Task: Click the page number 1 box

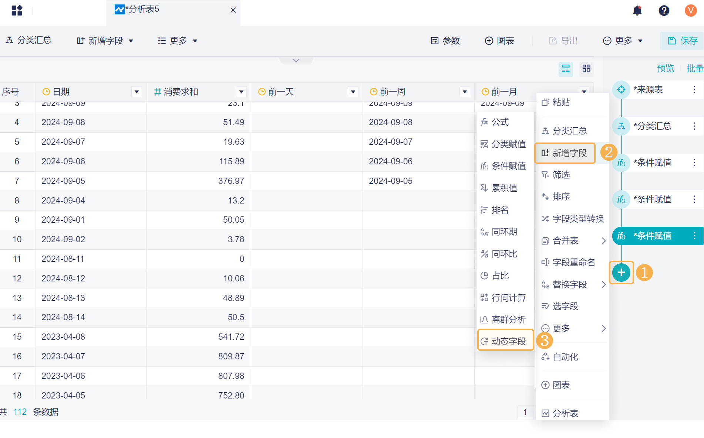Action: point(525,412)
